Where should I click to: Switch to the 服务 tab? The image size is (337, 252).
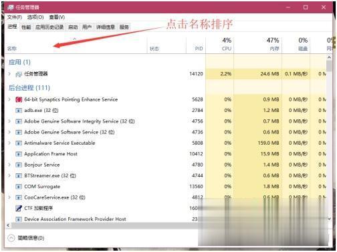pyautogui.click(x=124, y=27)
